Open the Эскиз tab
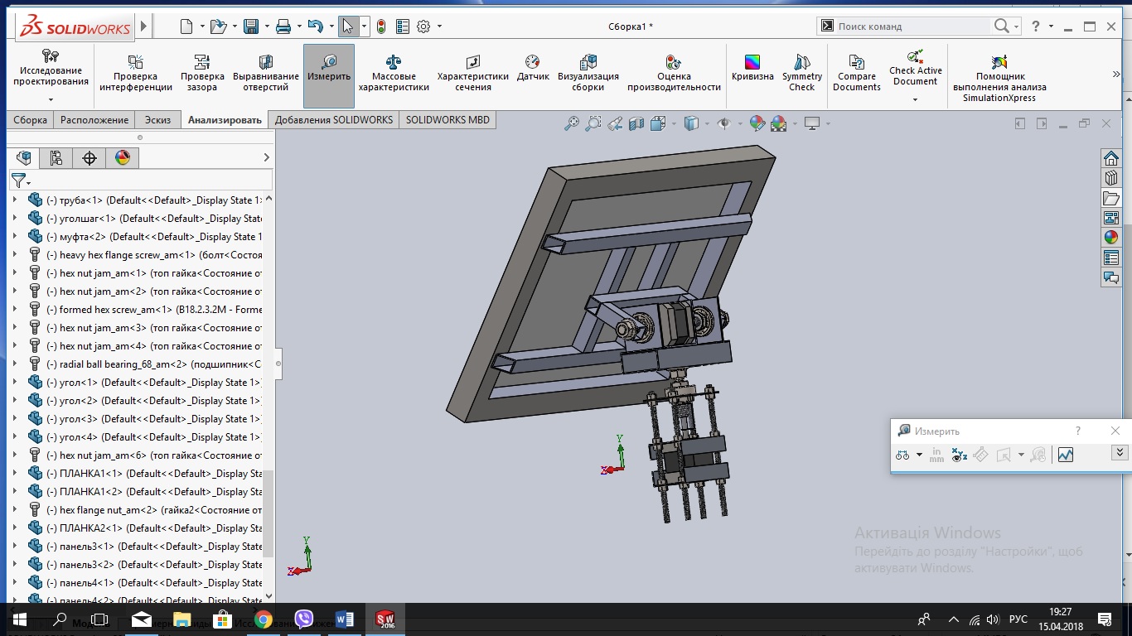The width and height of the screenshot is (1132, 636). (157, 120)
